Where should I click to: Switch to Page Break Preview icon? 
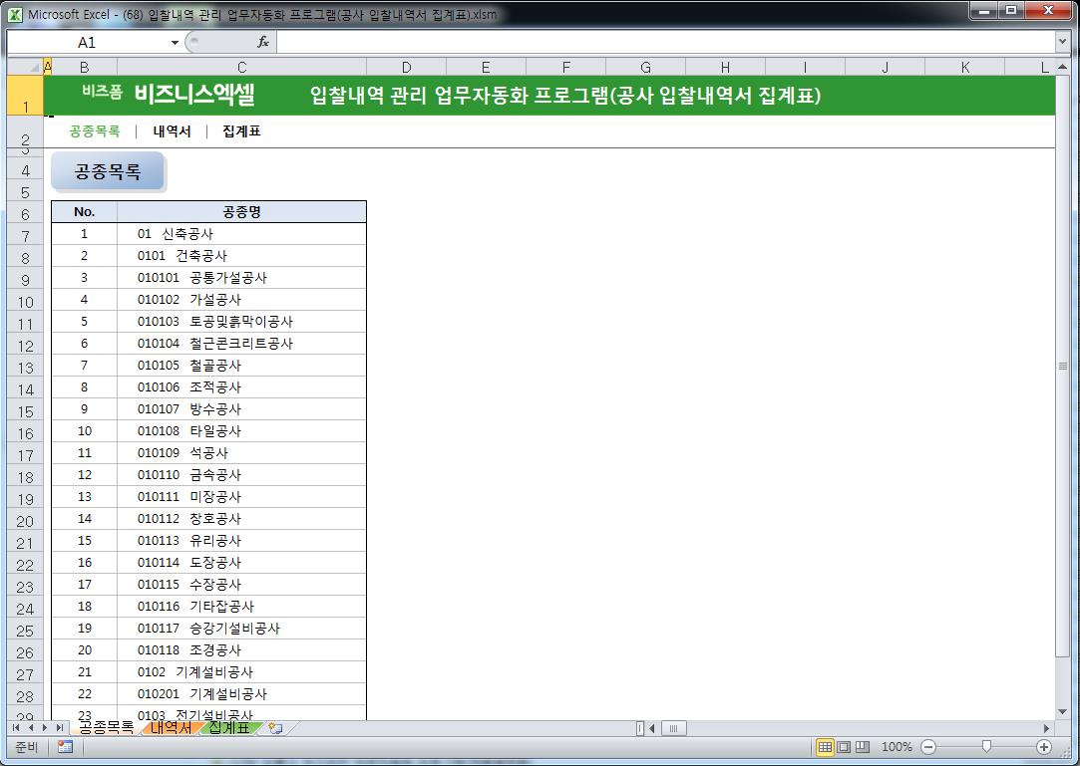click(862, 747)
